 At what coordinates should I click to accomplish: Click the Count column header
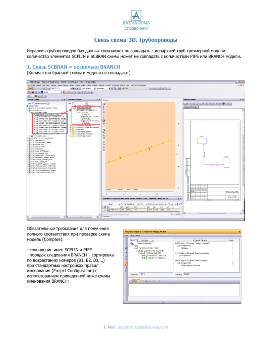(230, 240)
